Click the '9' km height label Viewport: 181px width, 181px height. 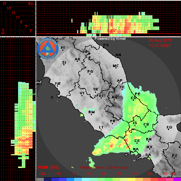click(21, 22)
